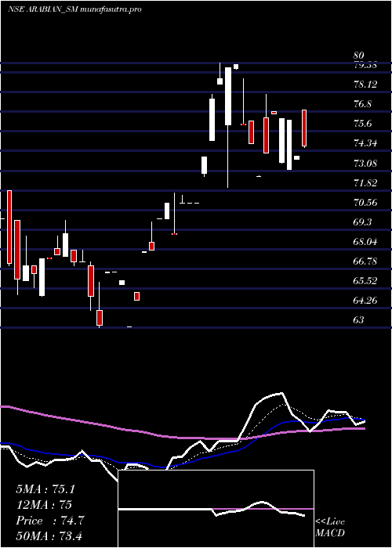
Task: Click the NSE ARABIAN_SM munafasutra.pro title text
Action: (x=74, y=9)
